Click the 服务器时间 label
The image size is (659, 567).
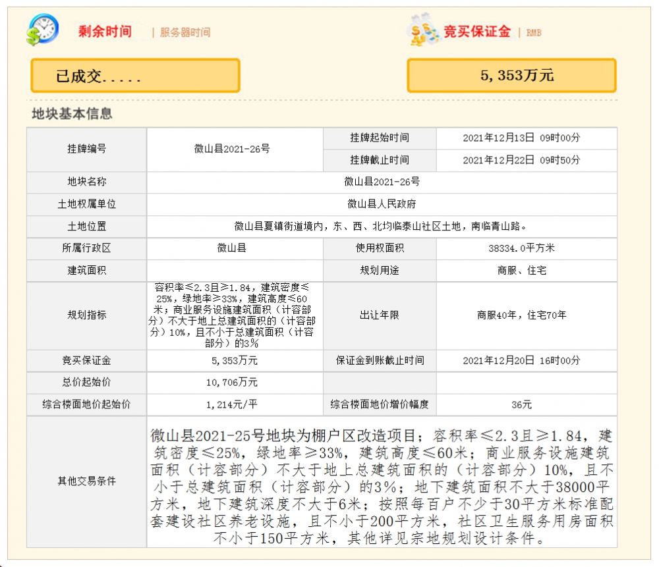click(185, 32)
